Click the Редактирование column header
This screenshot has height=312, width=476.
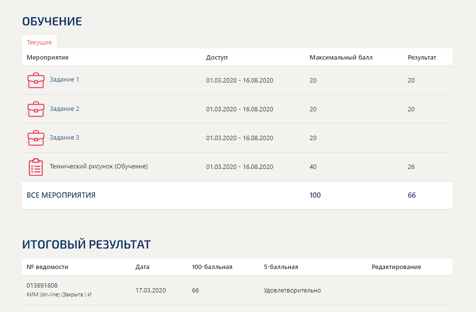396,267
